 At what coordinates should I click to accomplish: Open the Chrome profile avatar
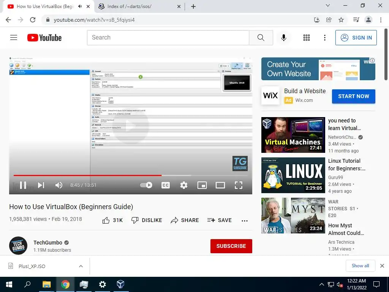point(368,20)
